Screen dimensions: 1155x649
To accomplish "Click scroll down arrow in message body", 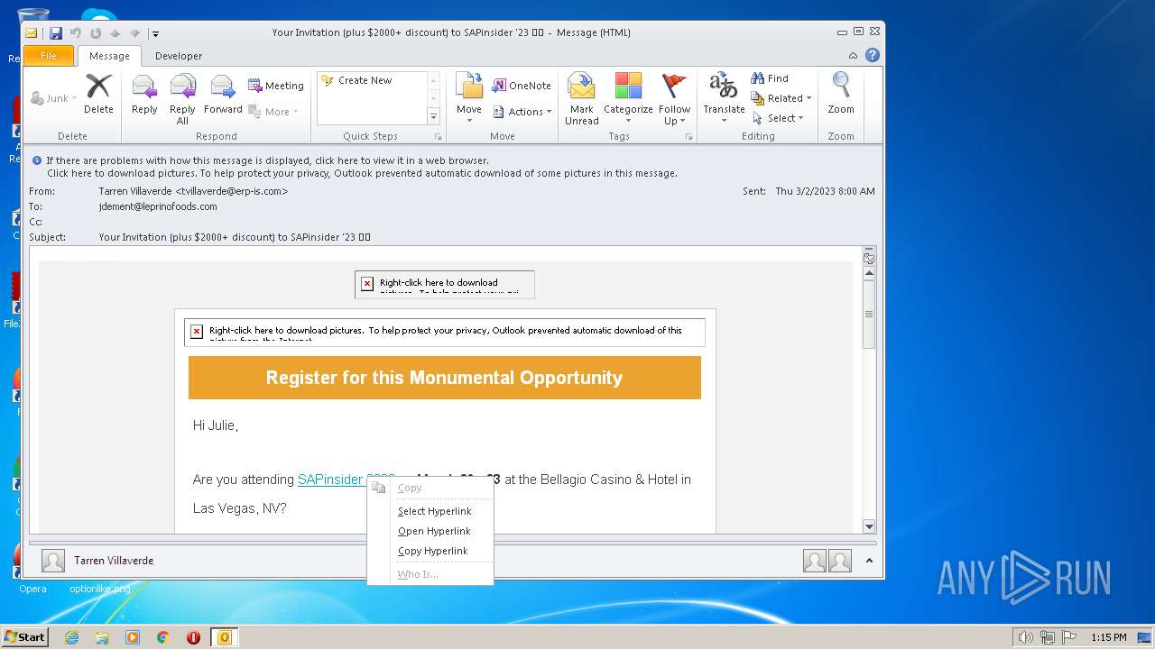I will coord(869,526).
